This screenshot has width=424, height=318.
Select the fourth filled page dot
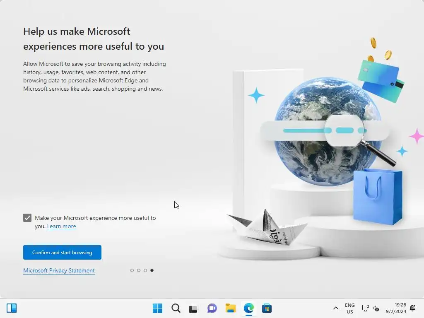(x=152, y=270)
